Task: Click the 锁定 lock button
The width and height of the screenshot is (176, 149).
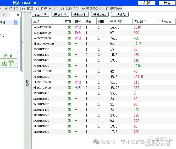Action: 167,3
